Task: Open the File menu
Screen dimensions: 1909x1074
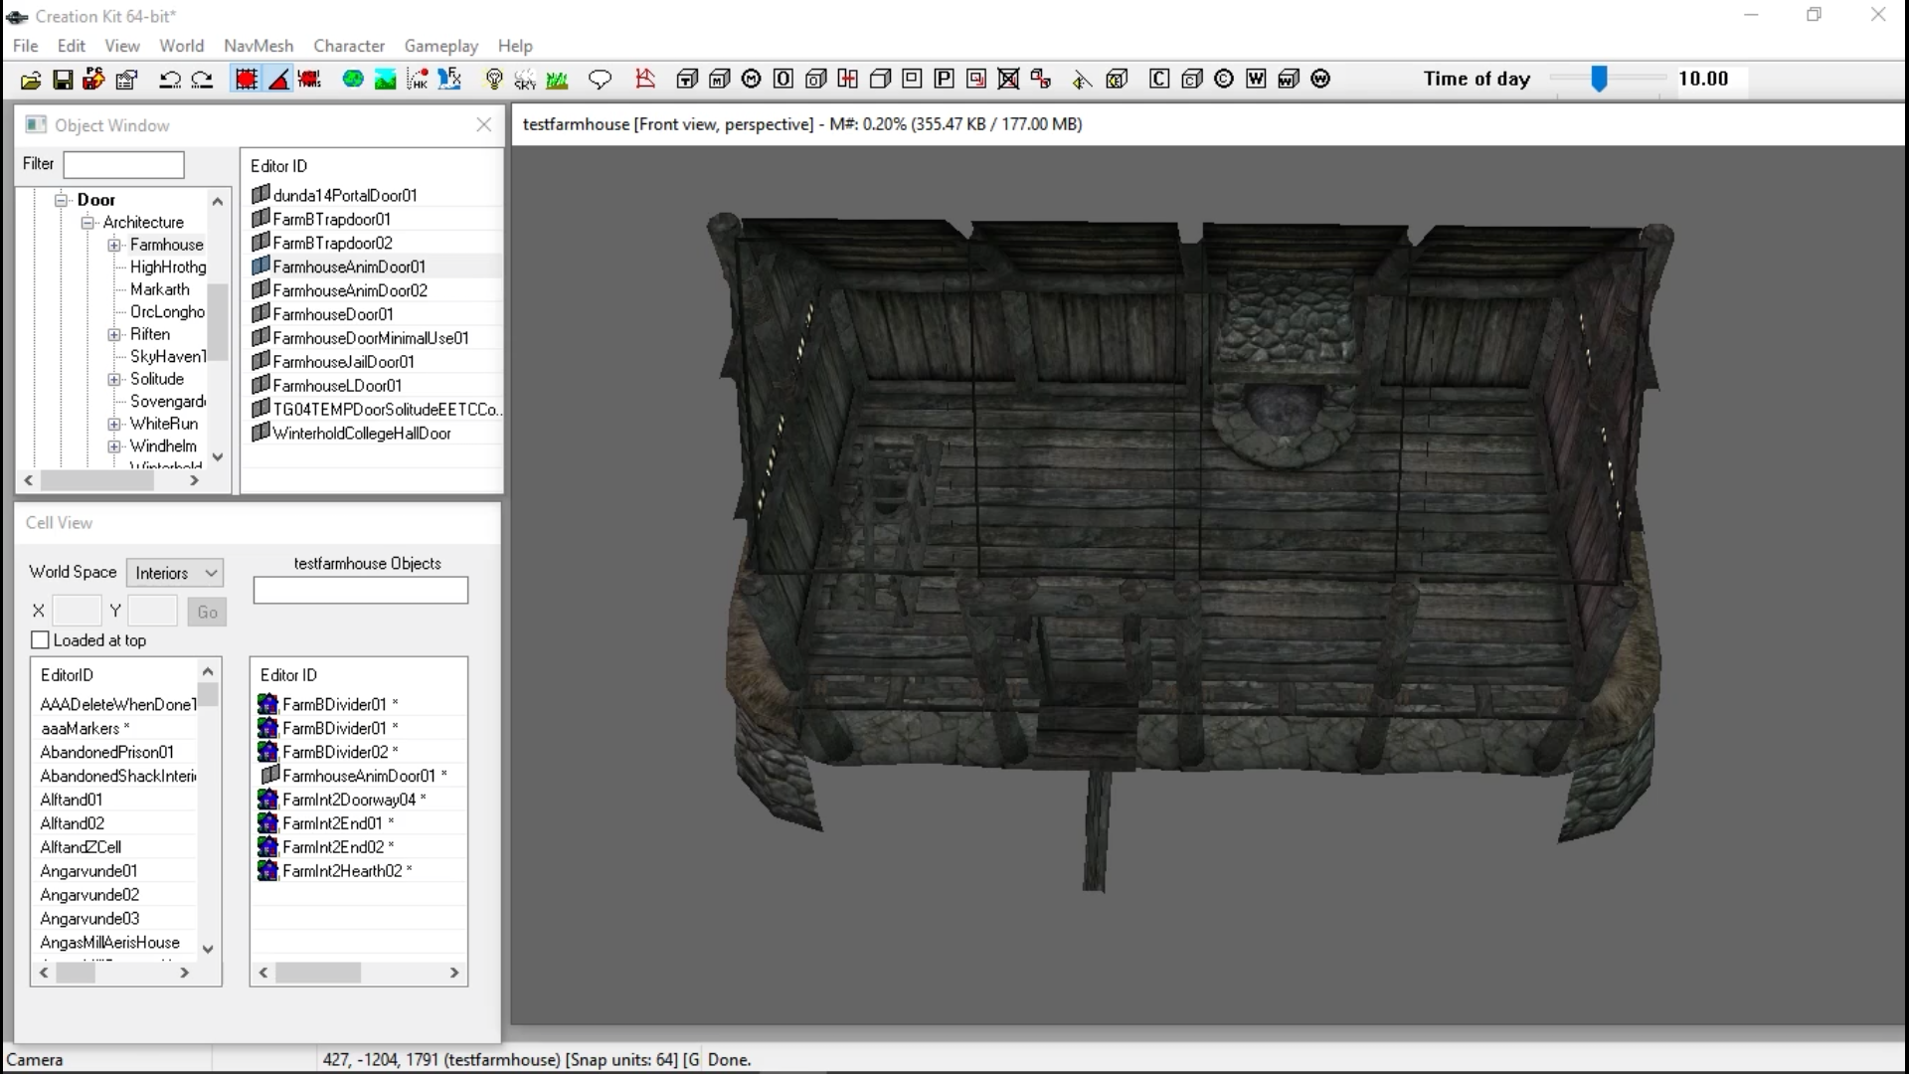Action: 26,46
